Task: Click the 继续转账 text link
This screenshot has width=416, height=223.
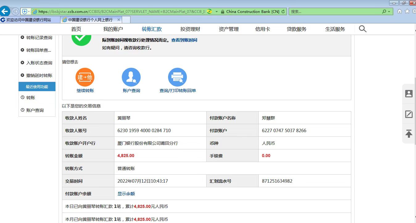Action: click(x=85, y=91)
